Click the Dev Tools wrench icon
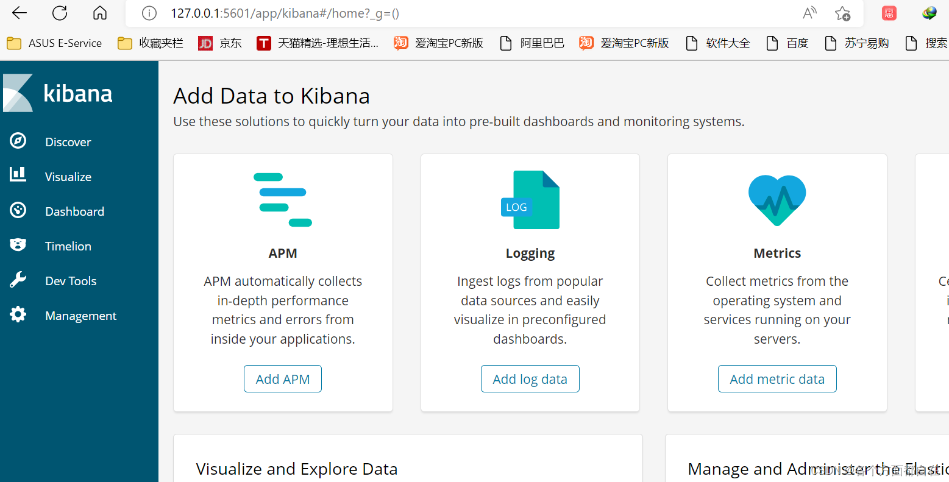The image size is (949, 482). tap(18, 280)
